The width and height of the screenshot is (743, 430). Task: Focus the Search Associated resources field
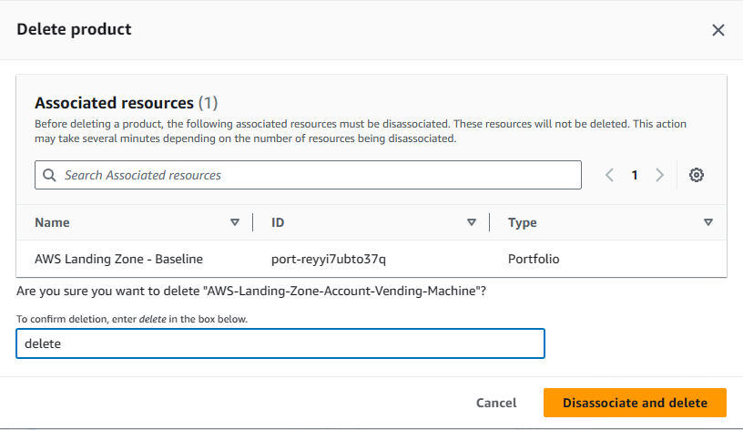pyautogui.click(x=308, y=175)
